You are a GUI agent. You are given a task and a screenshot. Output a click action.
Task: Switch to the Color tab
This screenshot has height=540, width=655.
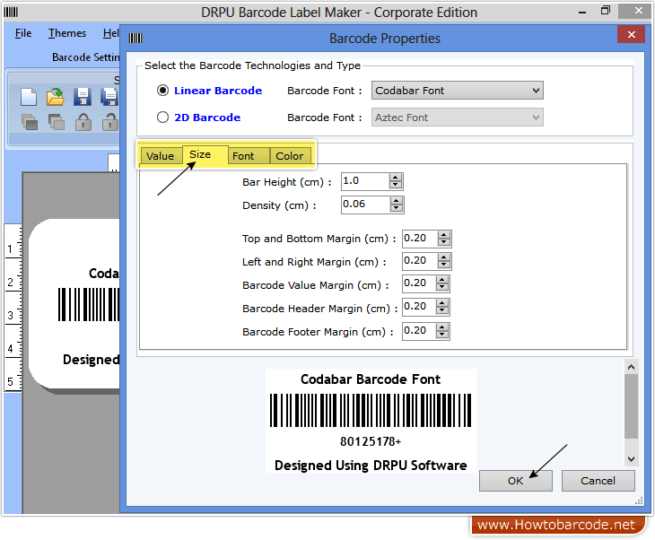[290, 156]
